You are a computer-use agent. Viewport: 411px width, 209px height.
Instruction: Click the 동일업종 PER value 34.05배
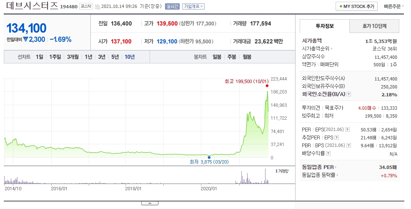coord(388,167)
